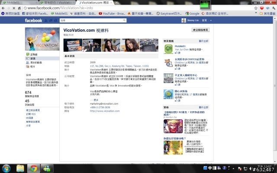Open Facebook messages icon

tap(51, 20)
